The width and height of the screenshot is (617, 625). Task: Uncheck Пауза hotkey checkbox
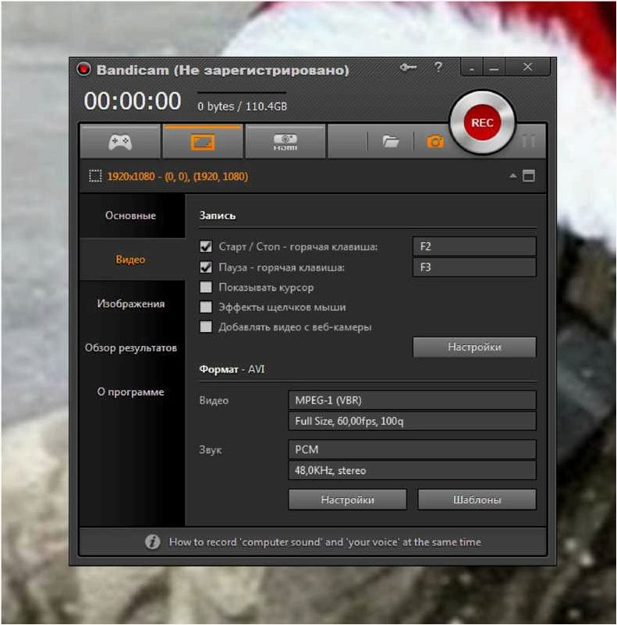206,267
